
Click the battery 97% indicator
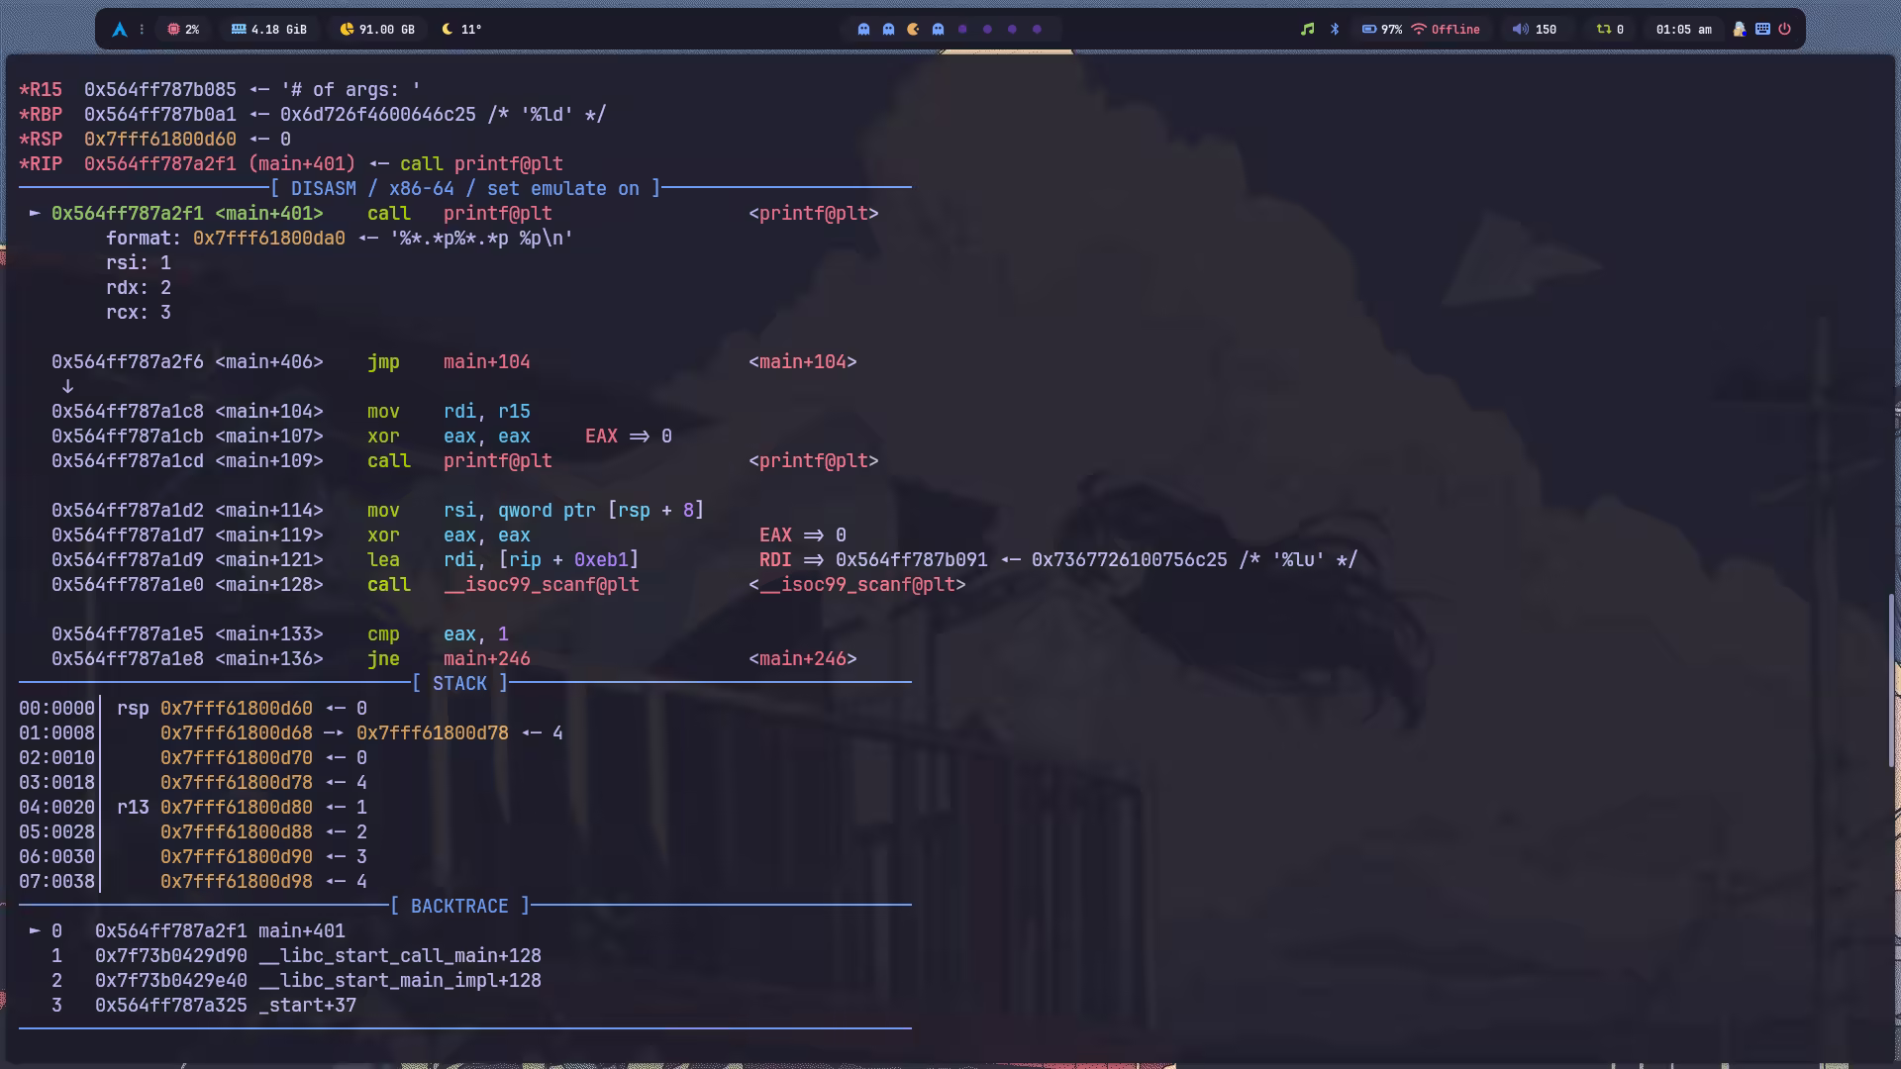1381,30
